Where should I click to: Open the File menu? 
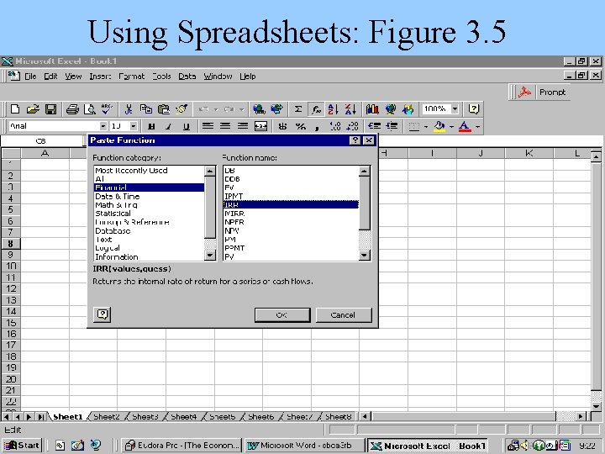coord(30,77)
